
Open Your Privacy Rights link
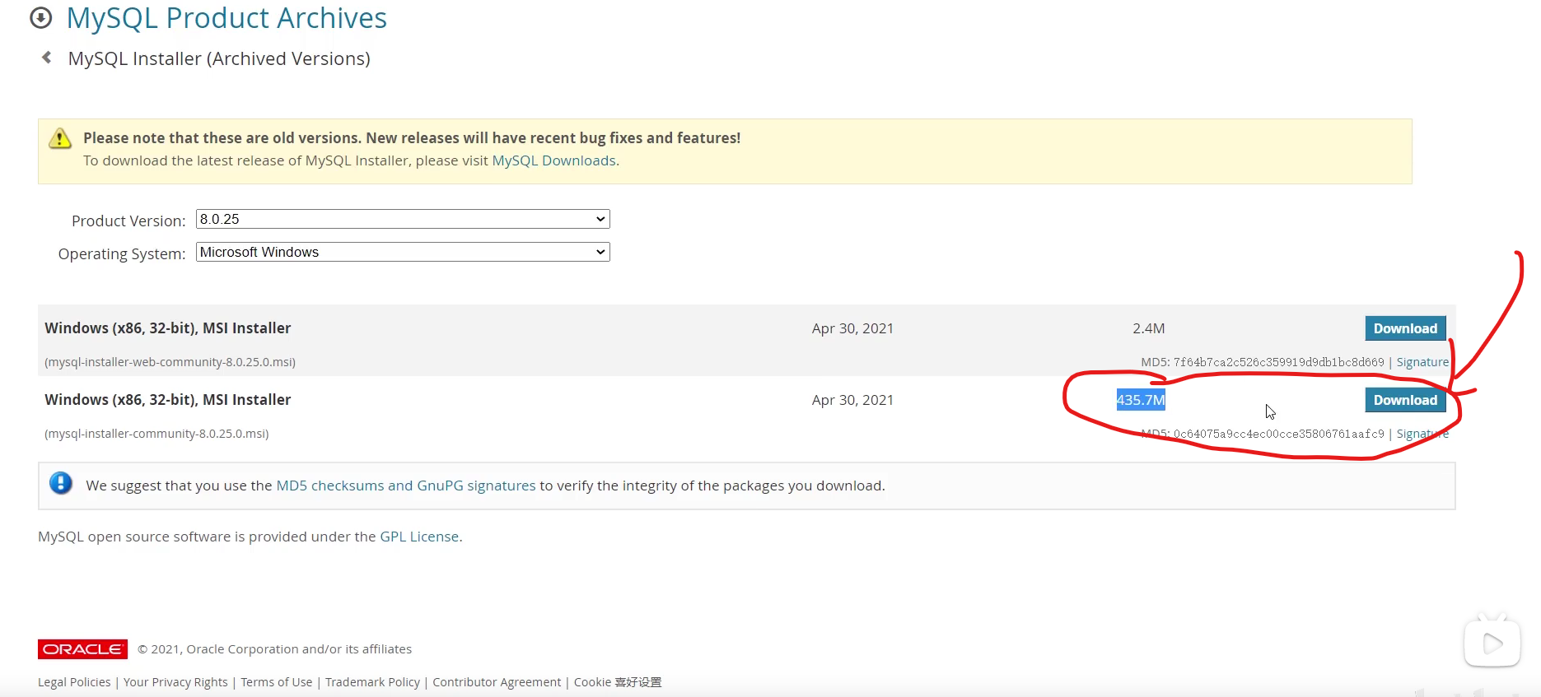tap(175, 682)
